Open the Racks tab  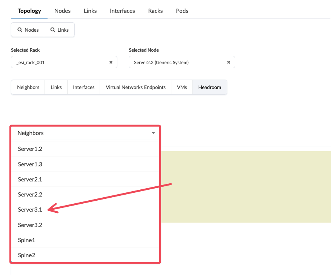point(155,11)
